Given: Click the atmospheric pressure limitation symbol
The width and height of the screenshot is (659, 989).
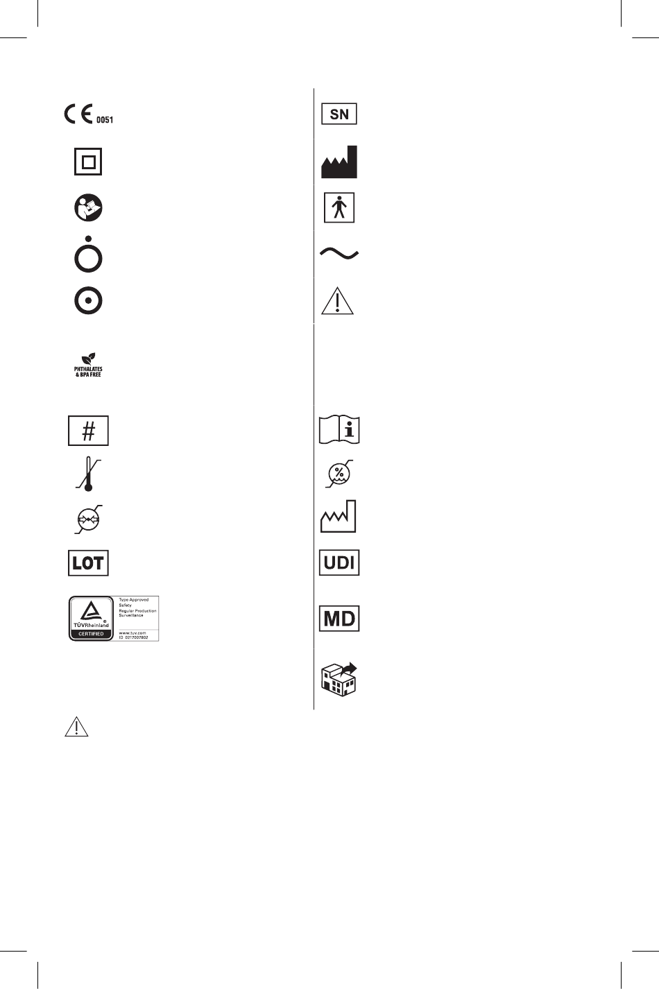Looking at the screenshot, I should pyautogui.click(x=88, y=519).
